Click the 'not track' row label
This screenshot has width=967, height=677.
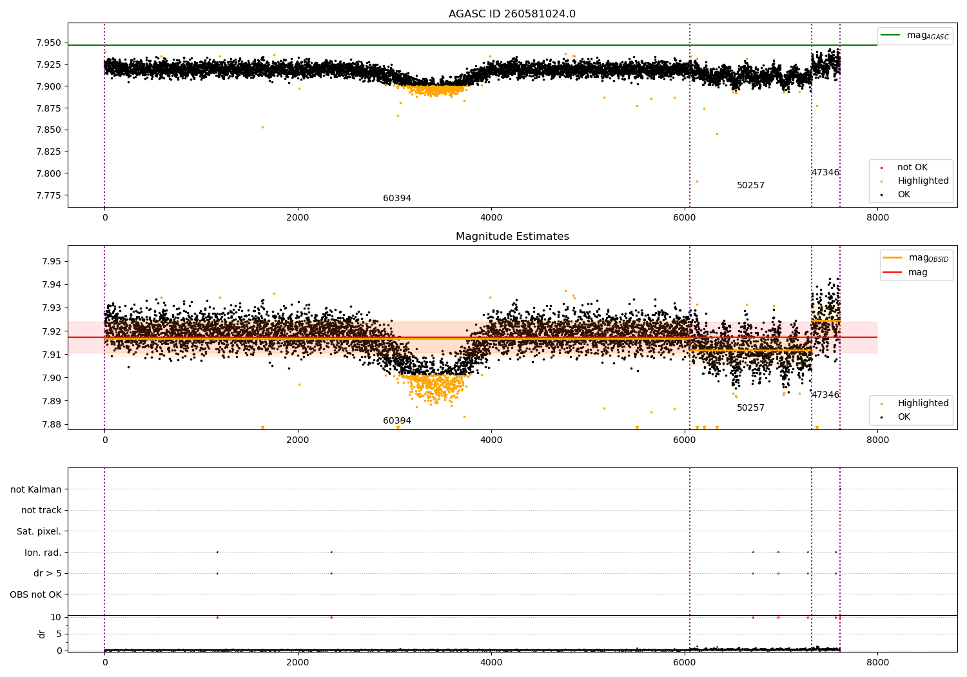click(x=41, y=511)
